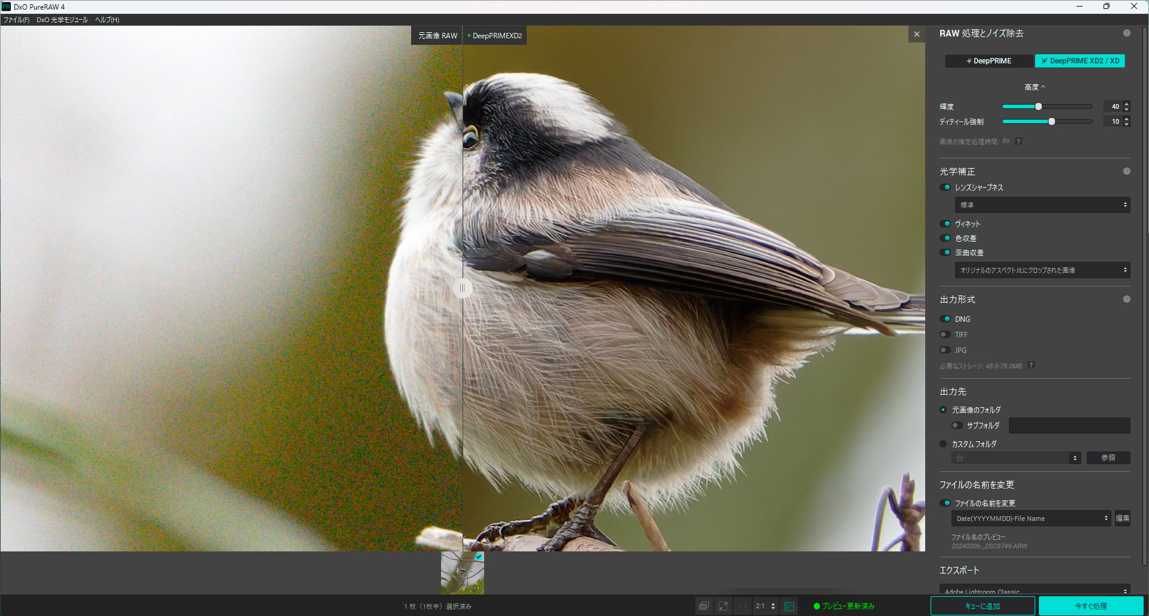Click the fit-to-screen preview icon

coord(723,606)
